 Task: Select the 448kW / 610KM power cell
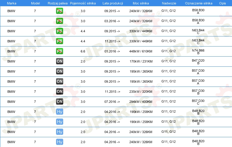tap(141, 51)
